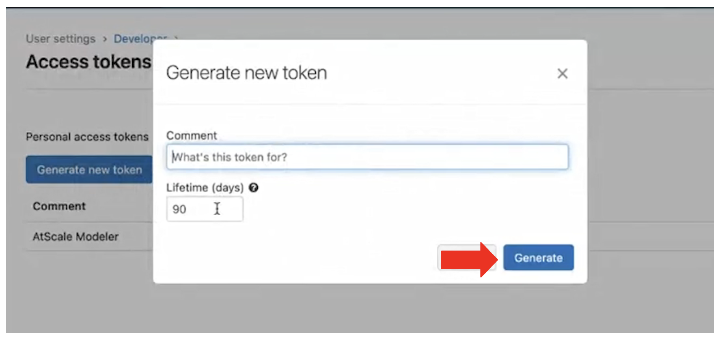Focus the Comment label above the text box

point(192,135)
